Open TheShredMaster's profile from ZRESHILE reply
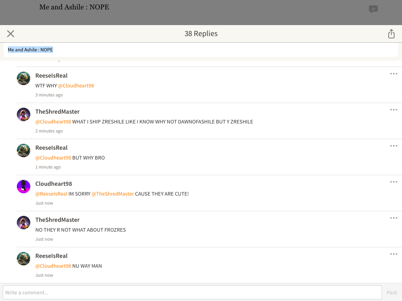This screenshot has width=402, height=301. pyautogui.click(x=57, y=112)
